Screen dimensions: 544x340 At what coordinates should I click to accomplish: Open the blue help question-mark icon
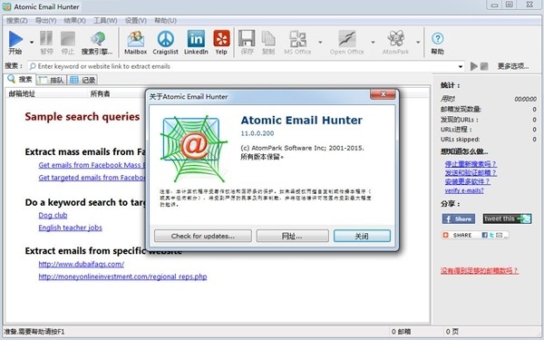pyautogui.click(x=438, y=38)
